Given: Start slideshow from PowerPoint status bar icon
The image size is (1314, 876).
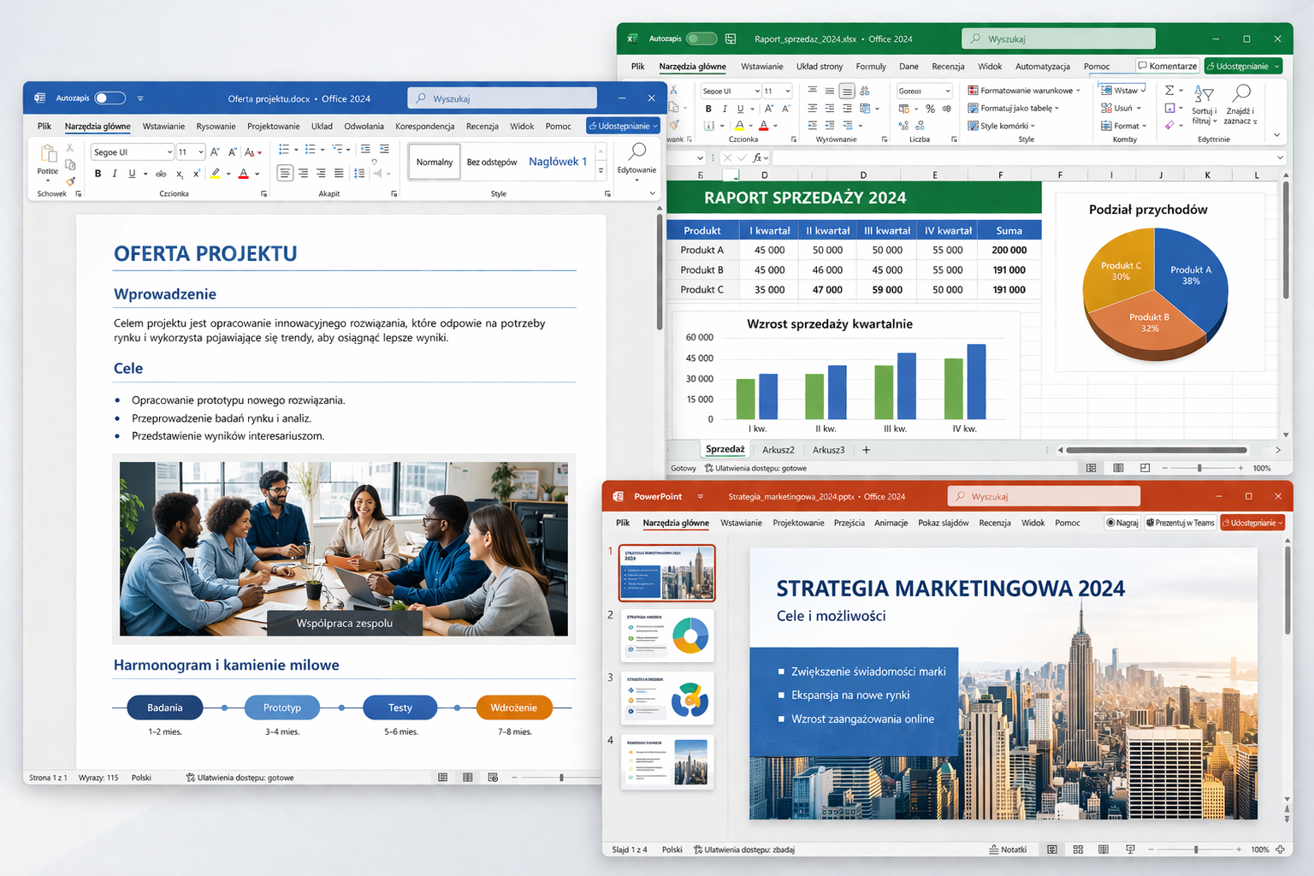Looking at the screenshot, I should pyautogui.click(x=1130, y=849).
